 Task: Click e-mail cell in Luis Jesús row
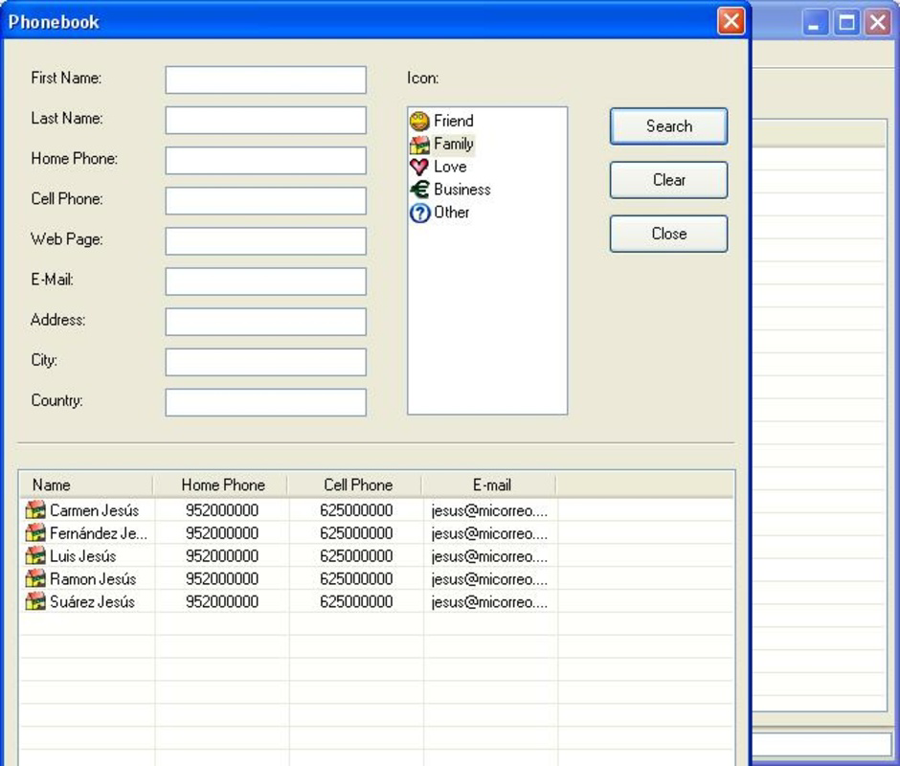(489, 556)
